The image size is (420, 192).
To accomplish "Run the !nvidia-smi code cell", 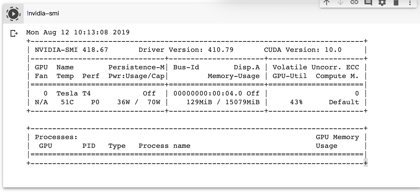I will pyautogui.click(x=13, y=14).
